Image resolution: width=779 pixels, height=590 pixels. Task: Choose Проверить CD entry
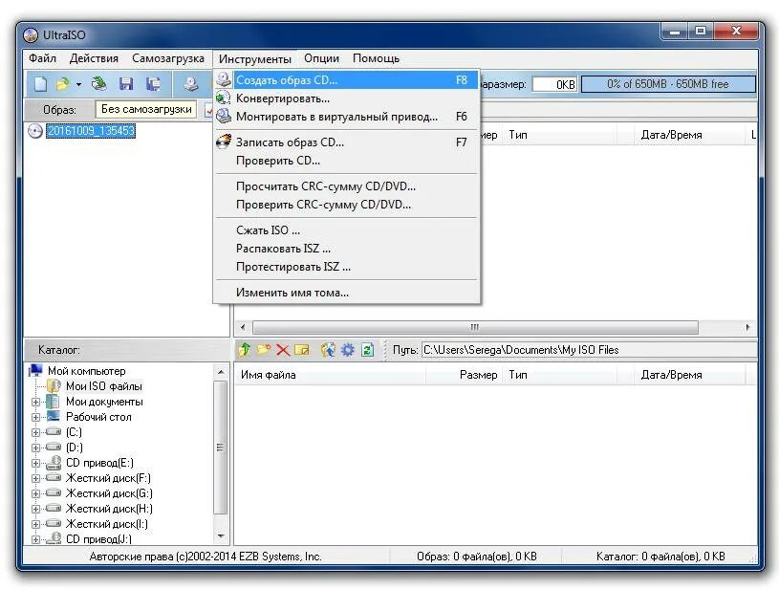pos(347,160)
